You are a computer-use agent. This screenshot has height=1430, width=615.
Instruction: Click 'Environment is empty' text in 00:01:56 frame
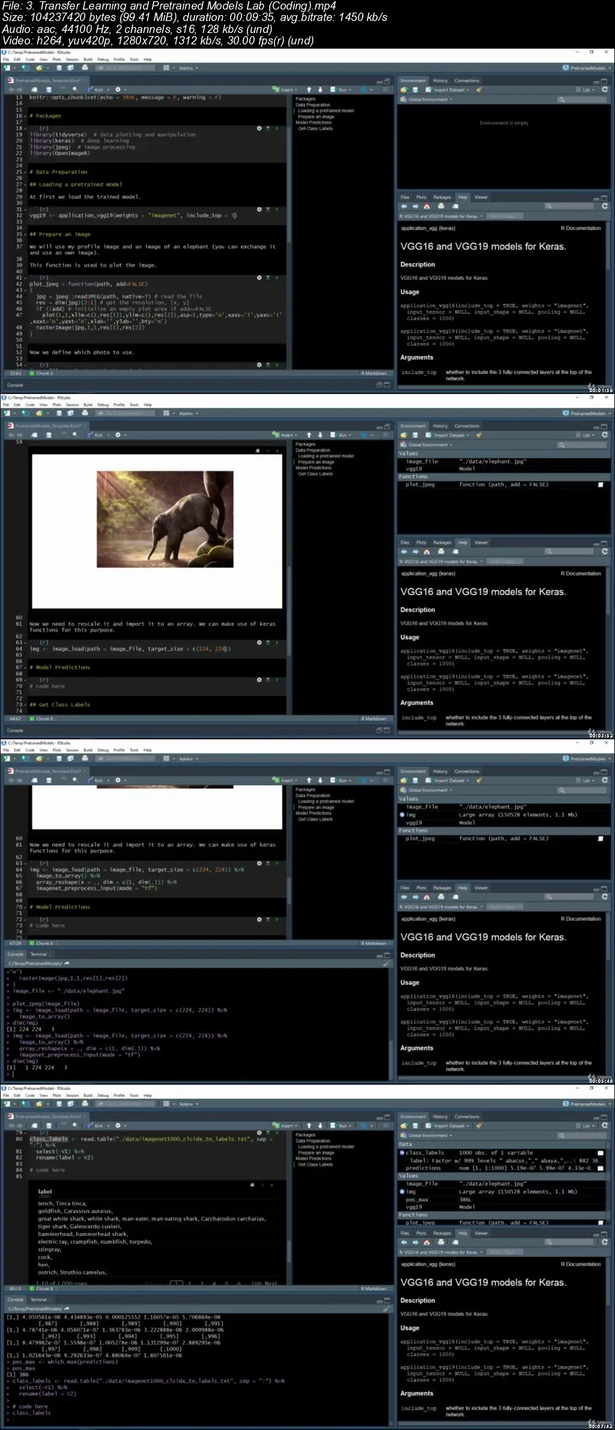pyautogui.click(x=504, y=123)
